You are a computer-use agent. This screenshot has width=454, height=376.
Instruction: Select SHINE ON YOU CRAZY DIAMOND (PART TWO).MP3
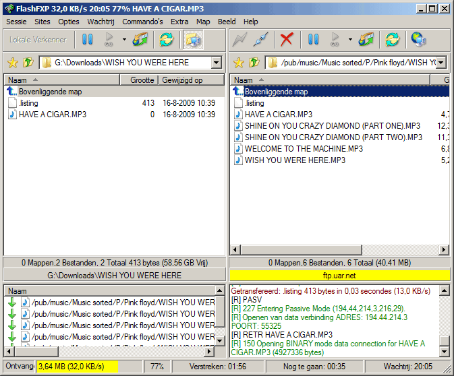click(x=340, y=137)
